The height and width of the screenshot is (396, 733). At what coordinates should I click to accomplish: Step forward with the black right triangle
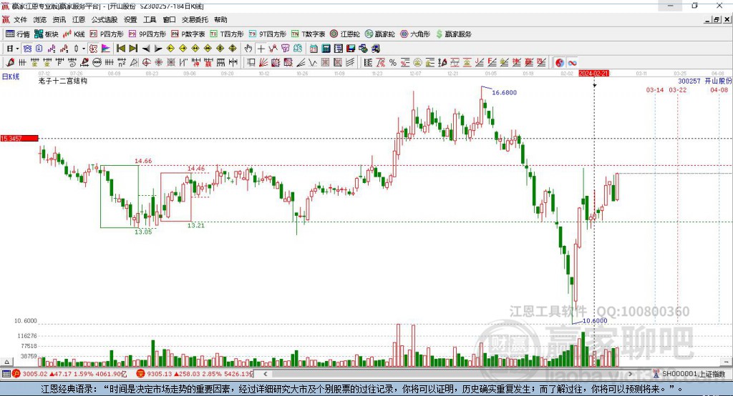click(x=158, y=49)
